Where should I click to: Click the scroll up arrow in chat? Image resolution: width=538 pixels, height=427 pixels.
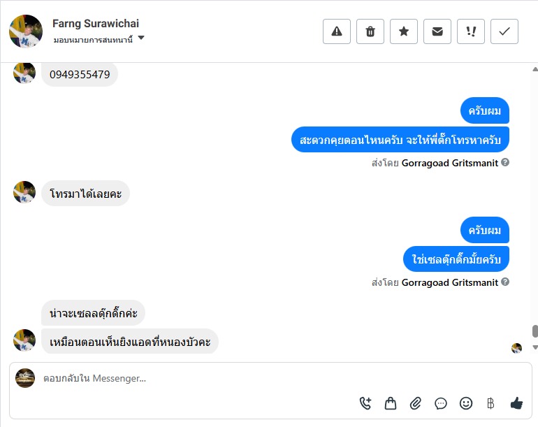(x=535, y=69)
